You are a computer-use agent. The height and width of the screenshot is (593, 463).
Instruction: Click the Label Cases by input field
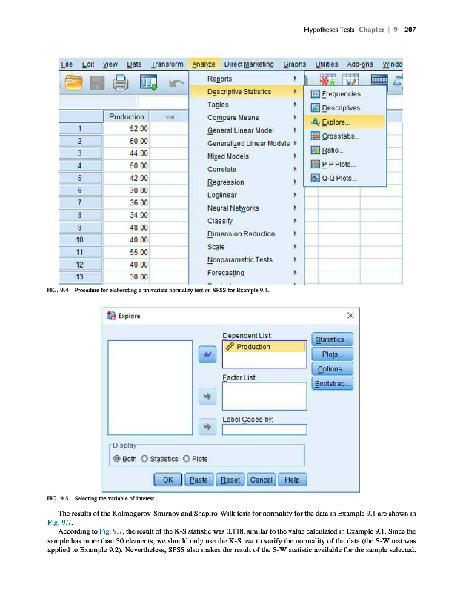coord(264,430)
